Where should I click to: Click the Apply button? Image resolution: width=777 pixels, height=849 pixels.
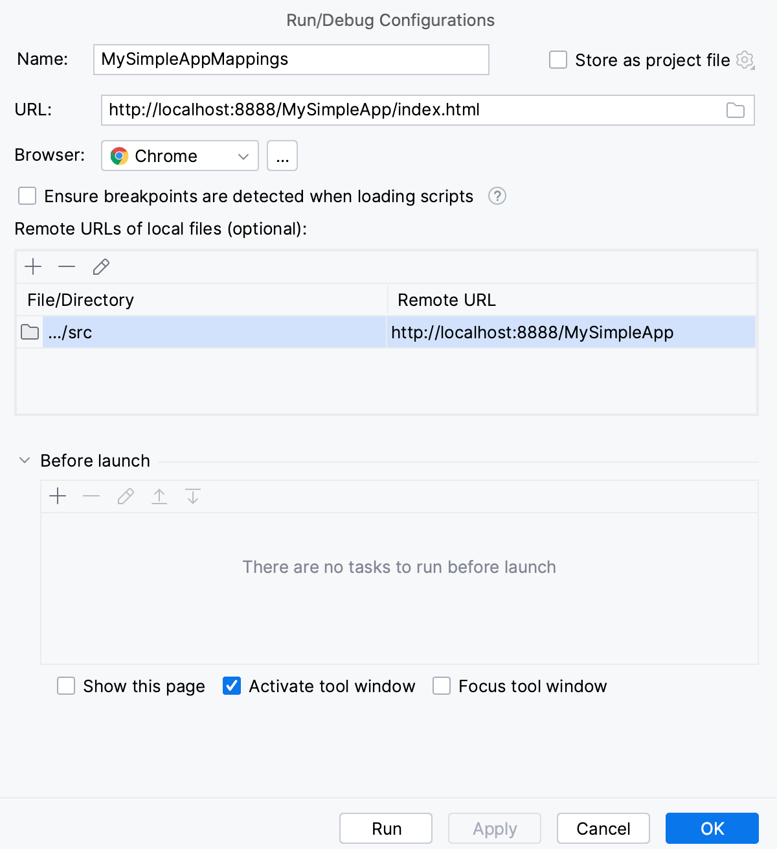[x=494, y=828]
